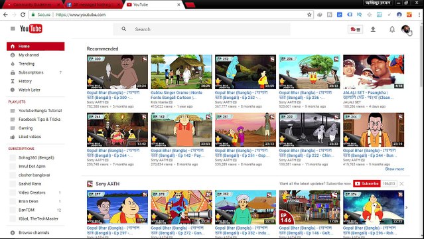Click the Trending flame icon
This screenshot has height=239, width=424.
tap(13, 64)
